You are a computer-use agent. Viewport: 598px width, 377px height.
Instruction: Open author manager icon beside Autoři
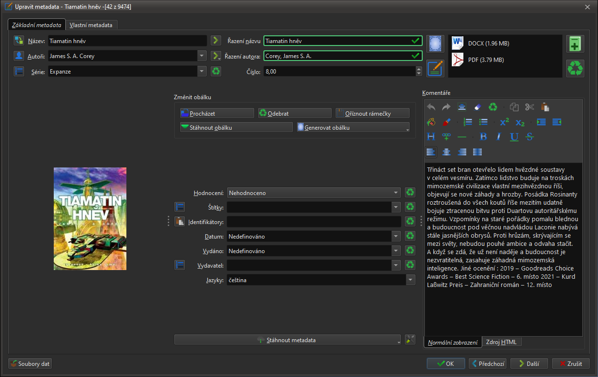click(x=19, y=56)
